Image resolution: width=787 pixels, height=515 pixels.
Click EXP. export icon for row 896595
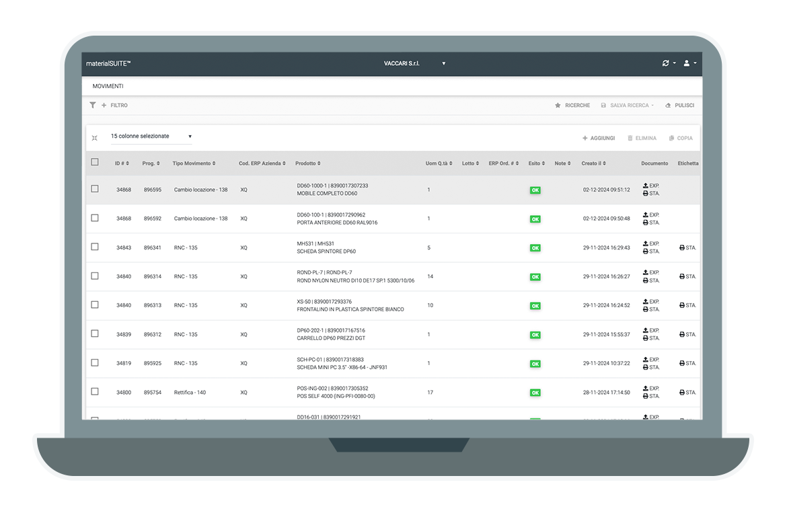pos(646,186)
